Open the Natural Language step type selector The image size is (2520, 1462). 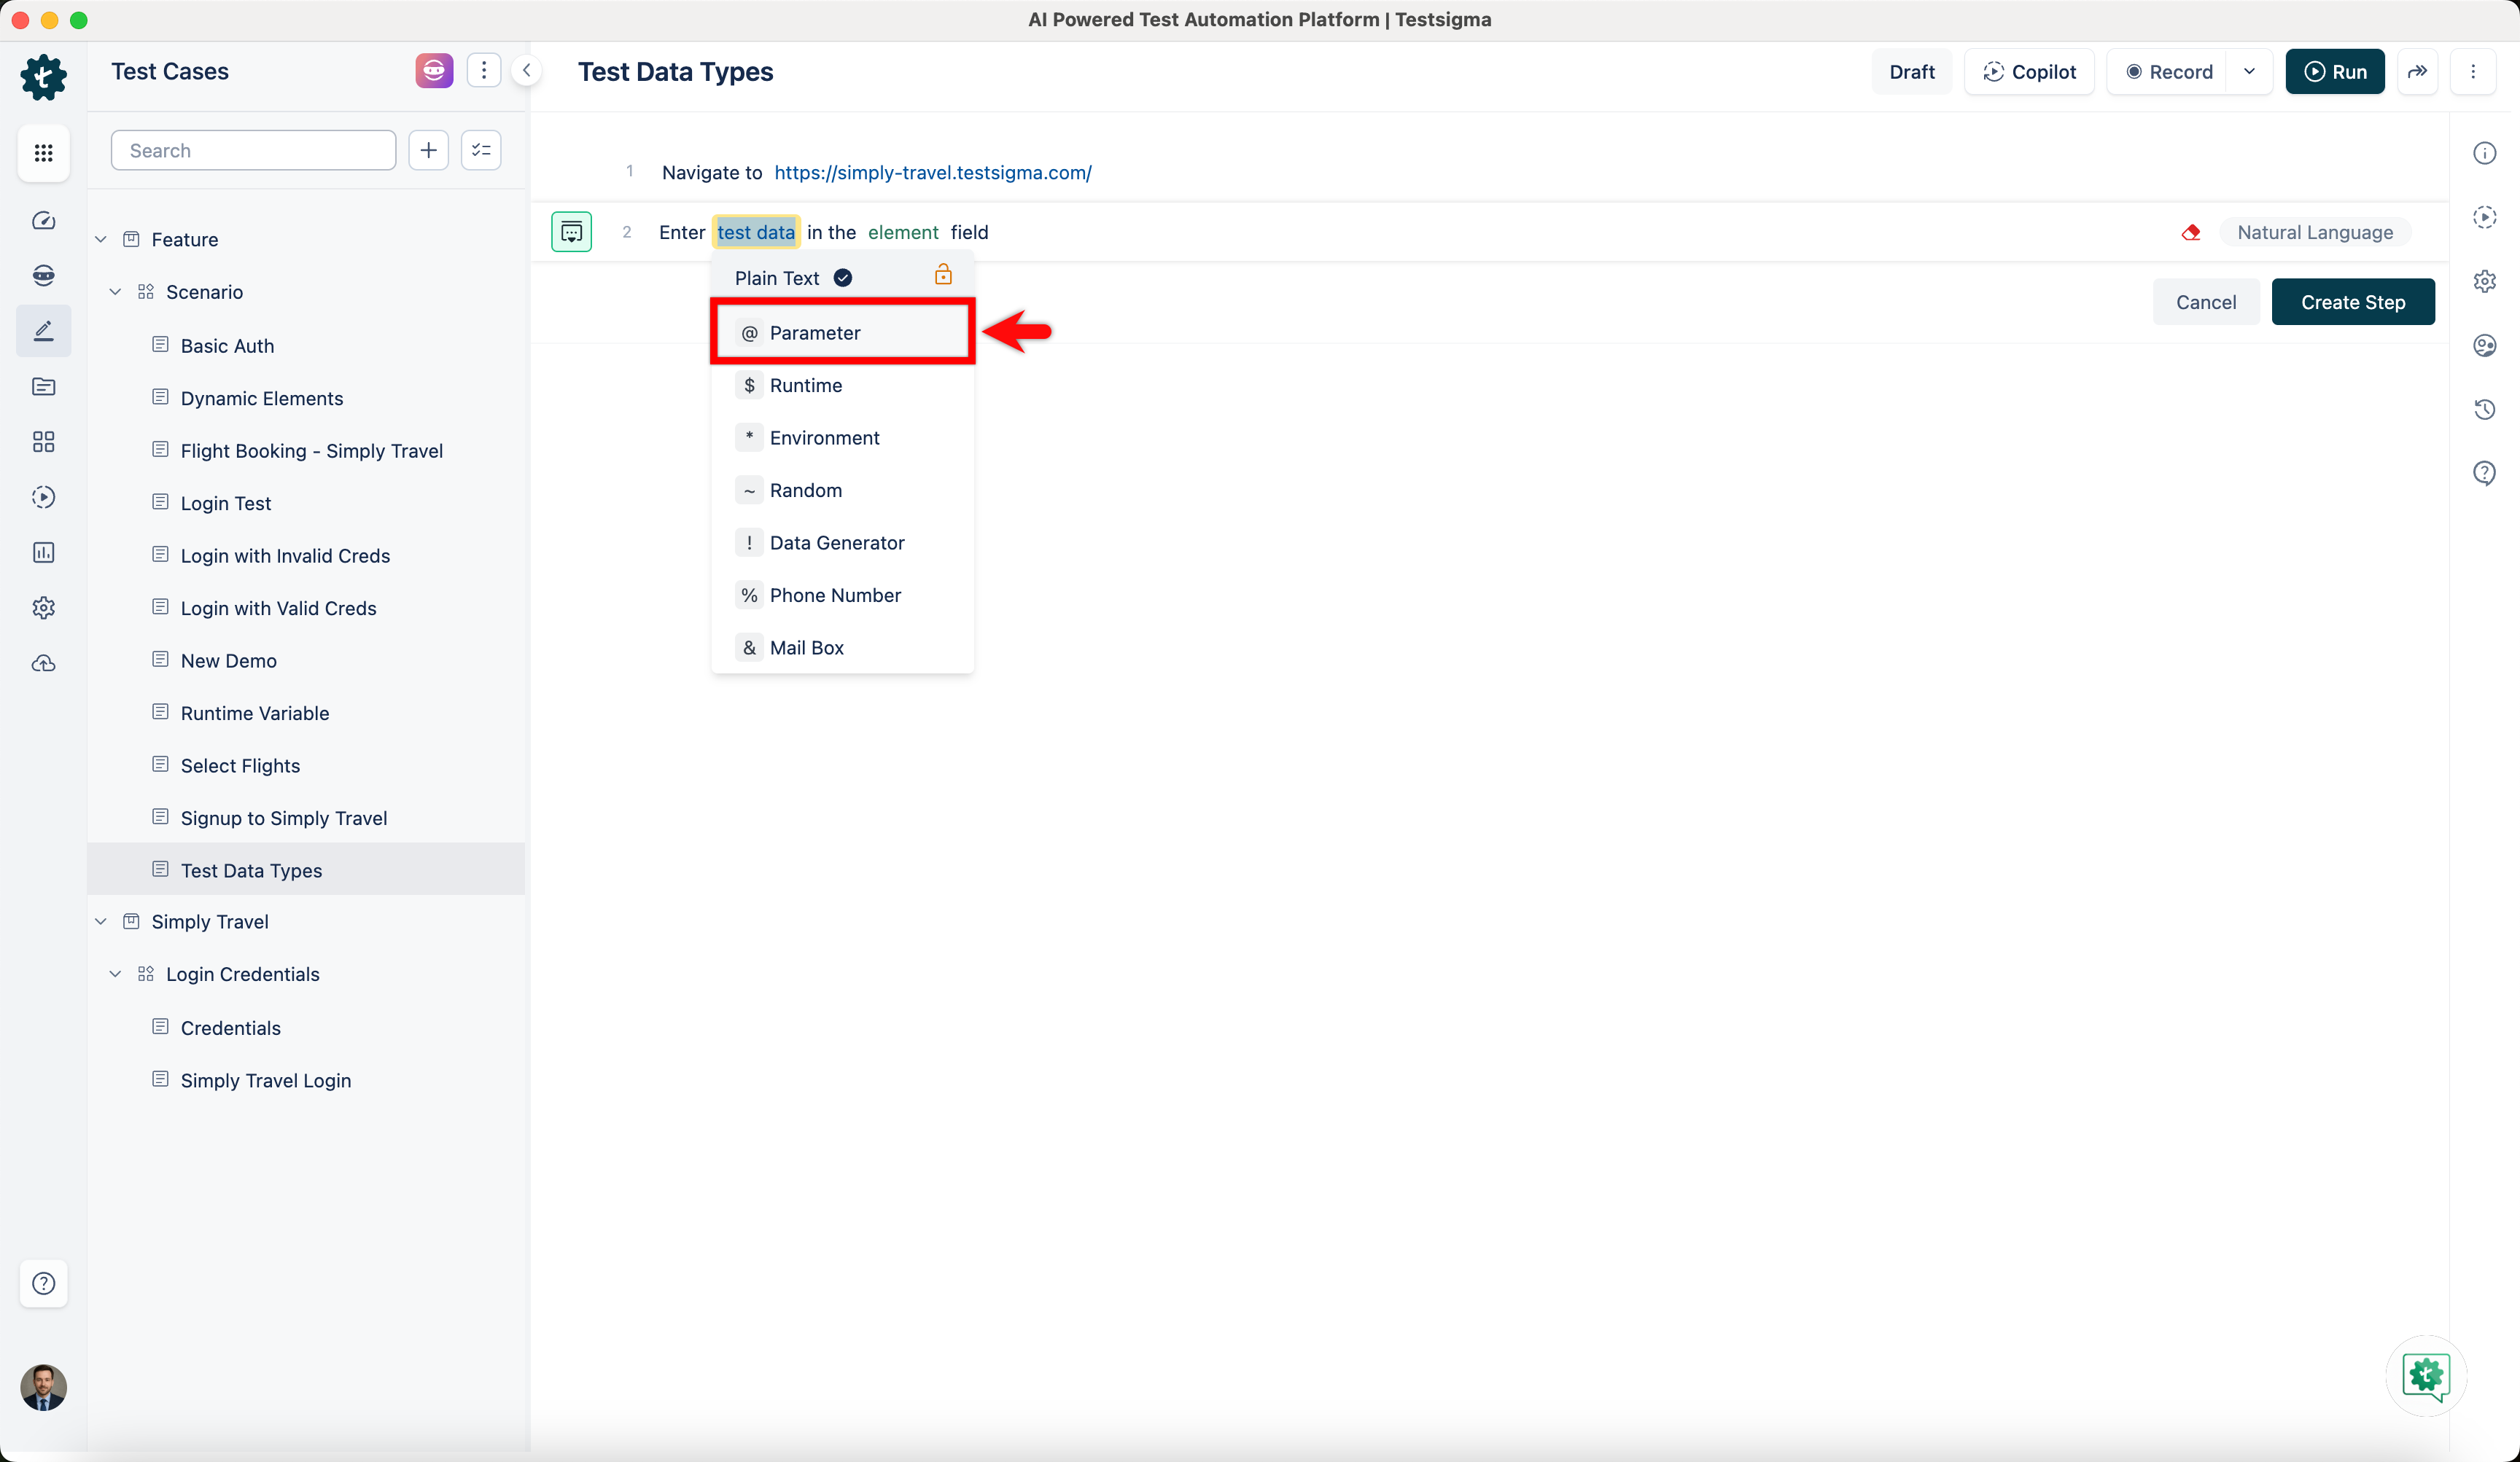pos(2315,232)
